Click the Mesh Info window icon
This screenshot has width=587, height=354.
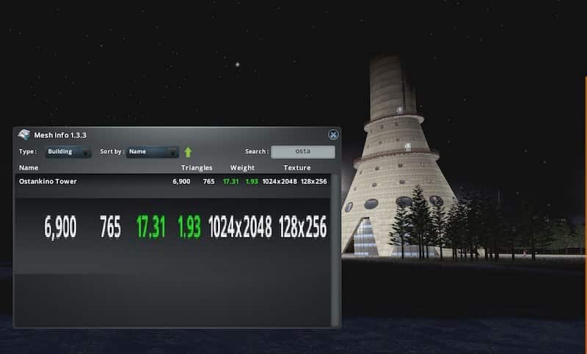[x=24, y=135]
